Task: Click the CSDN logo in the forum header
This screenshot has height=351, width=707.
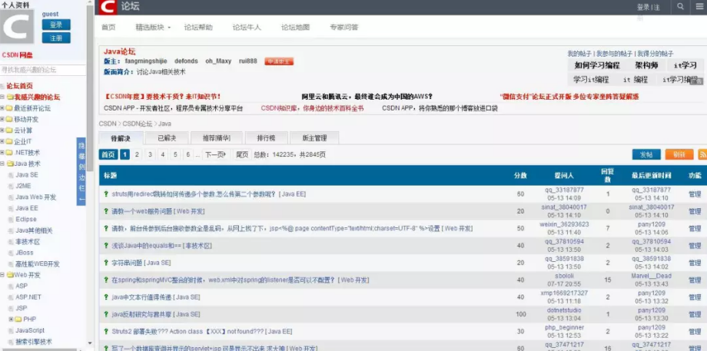Action: coord(108,7)
